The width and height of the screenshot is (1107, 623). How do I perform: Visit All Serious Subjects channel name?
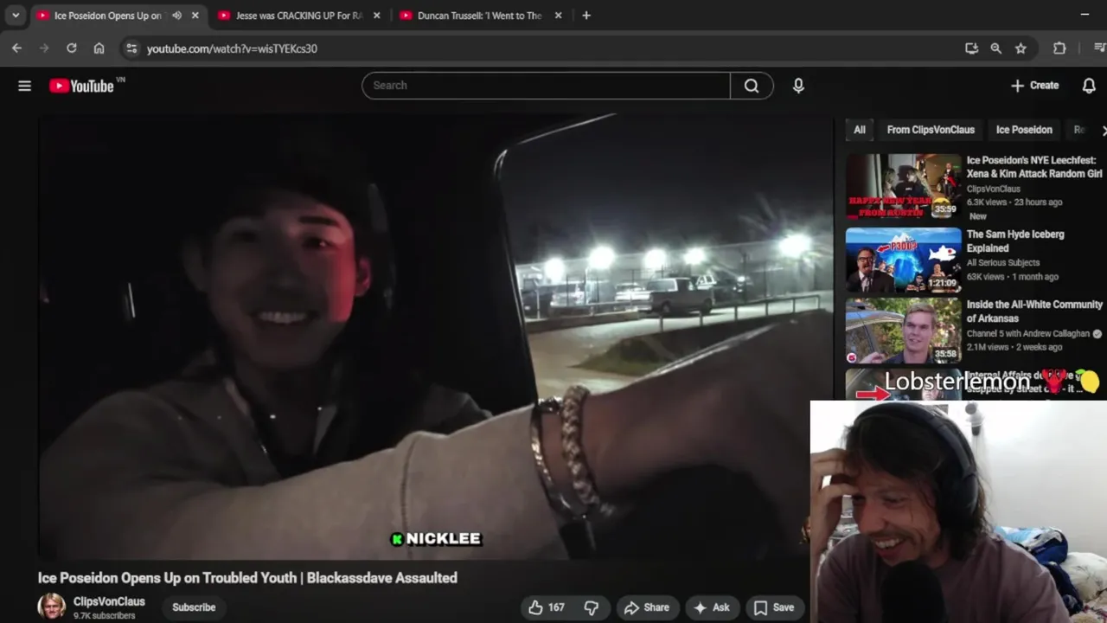point(1003,263)
